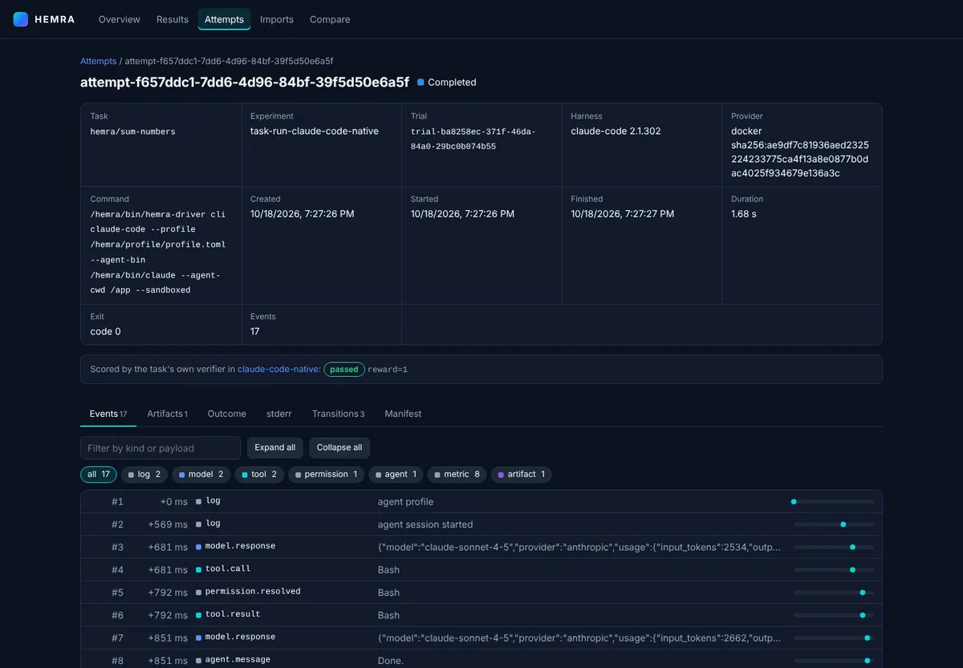Toggle the model filter chip

pos(201,475)
